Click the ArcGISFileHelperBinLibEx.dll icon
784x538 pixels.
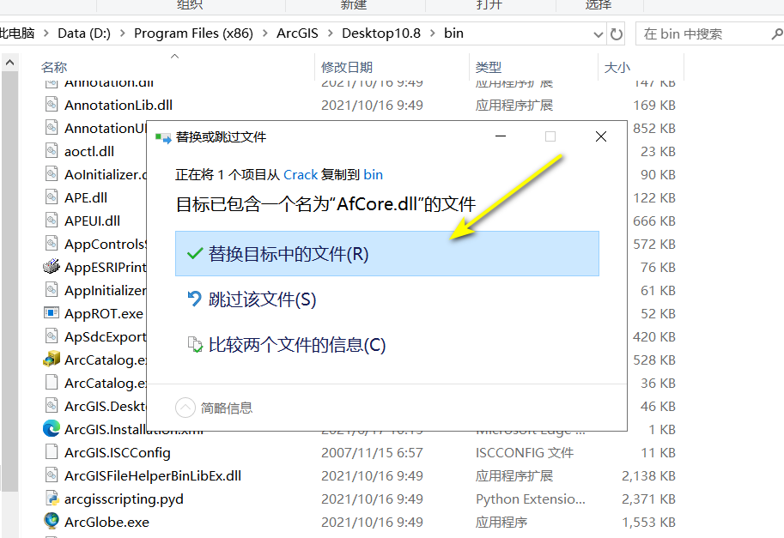(x=52, y=475)
